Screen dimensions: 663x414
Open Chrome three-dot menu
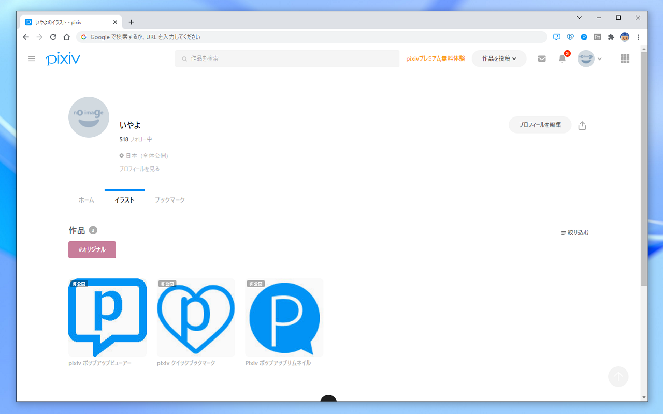639,37
